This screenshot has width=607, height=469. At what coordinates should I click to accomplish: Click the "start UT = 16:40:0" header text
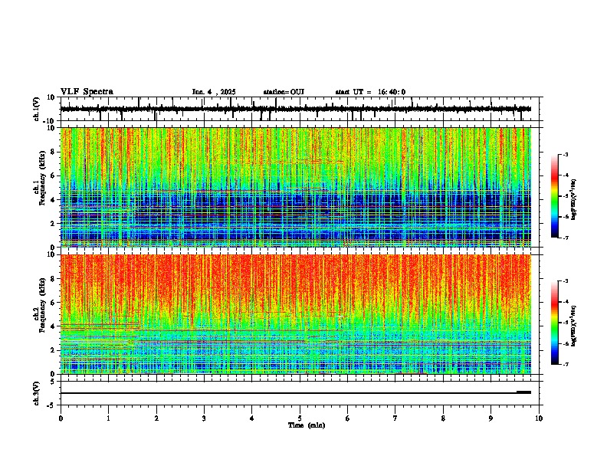[370, 92]
